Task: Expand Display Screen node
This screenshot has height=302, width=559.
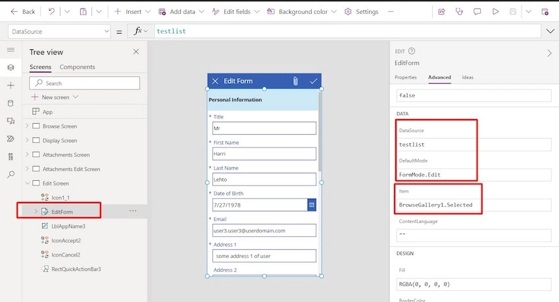Action: (27, 140)
